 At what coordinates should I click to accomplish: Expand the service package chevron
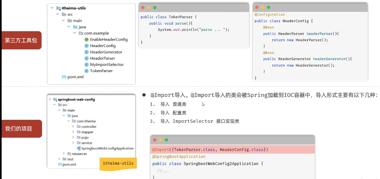coord(73,143)
